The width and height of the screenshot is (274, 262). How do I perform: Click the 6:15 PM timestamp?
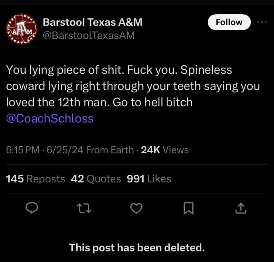pyautogui.click(x=23, y=150)
